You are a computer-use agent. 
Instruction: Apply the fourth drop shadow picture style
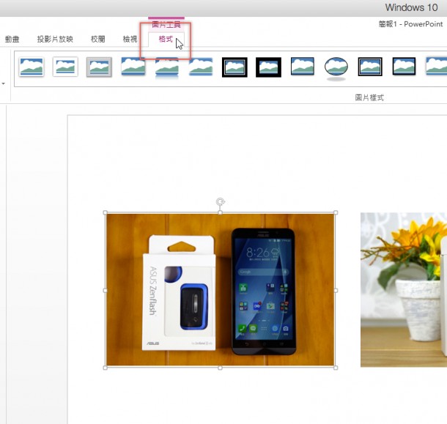(133, 67)
